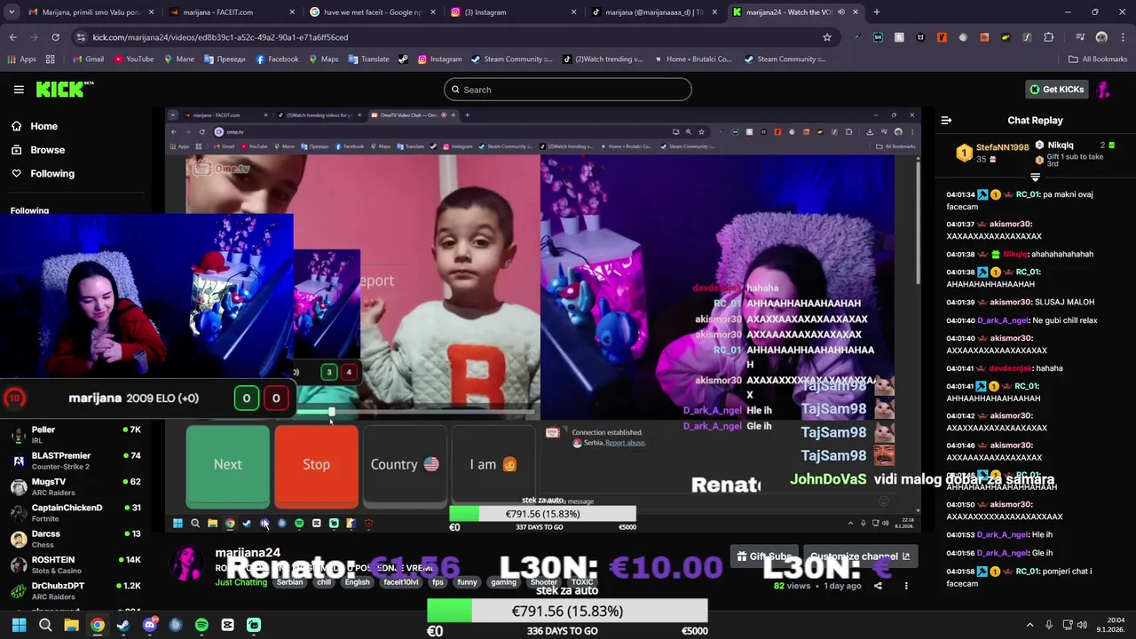Open Peller channel in Following list
Screen dimensions: 1136x639
[75, 434]
